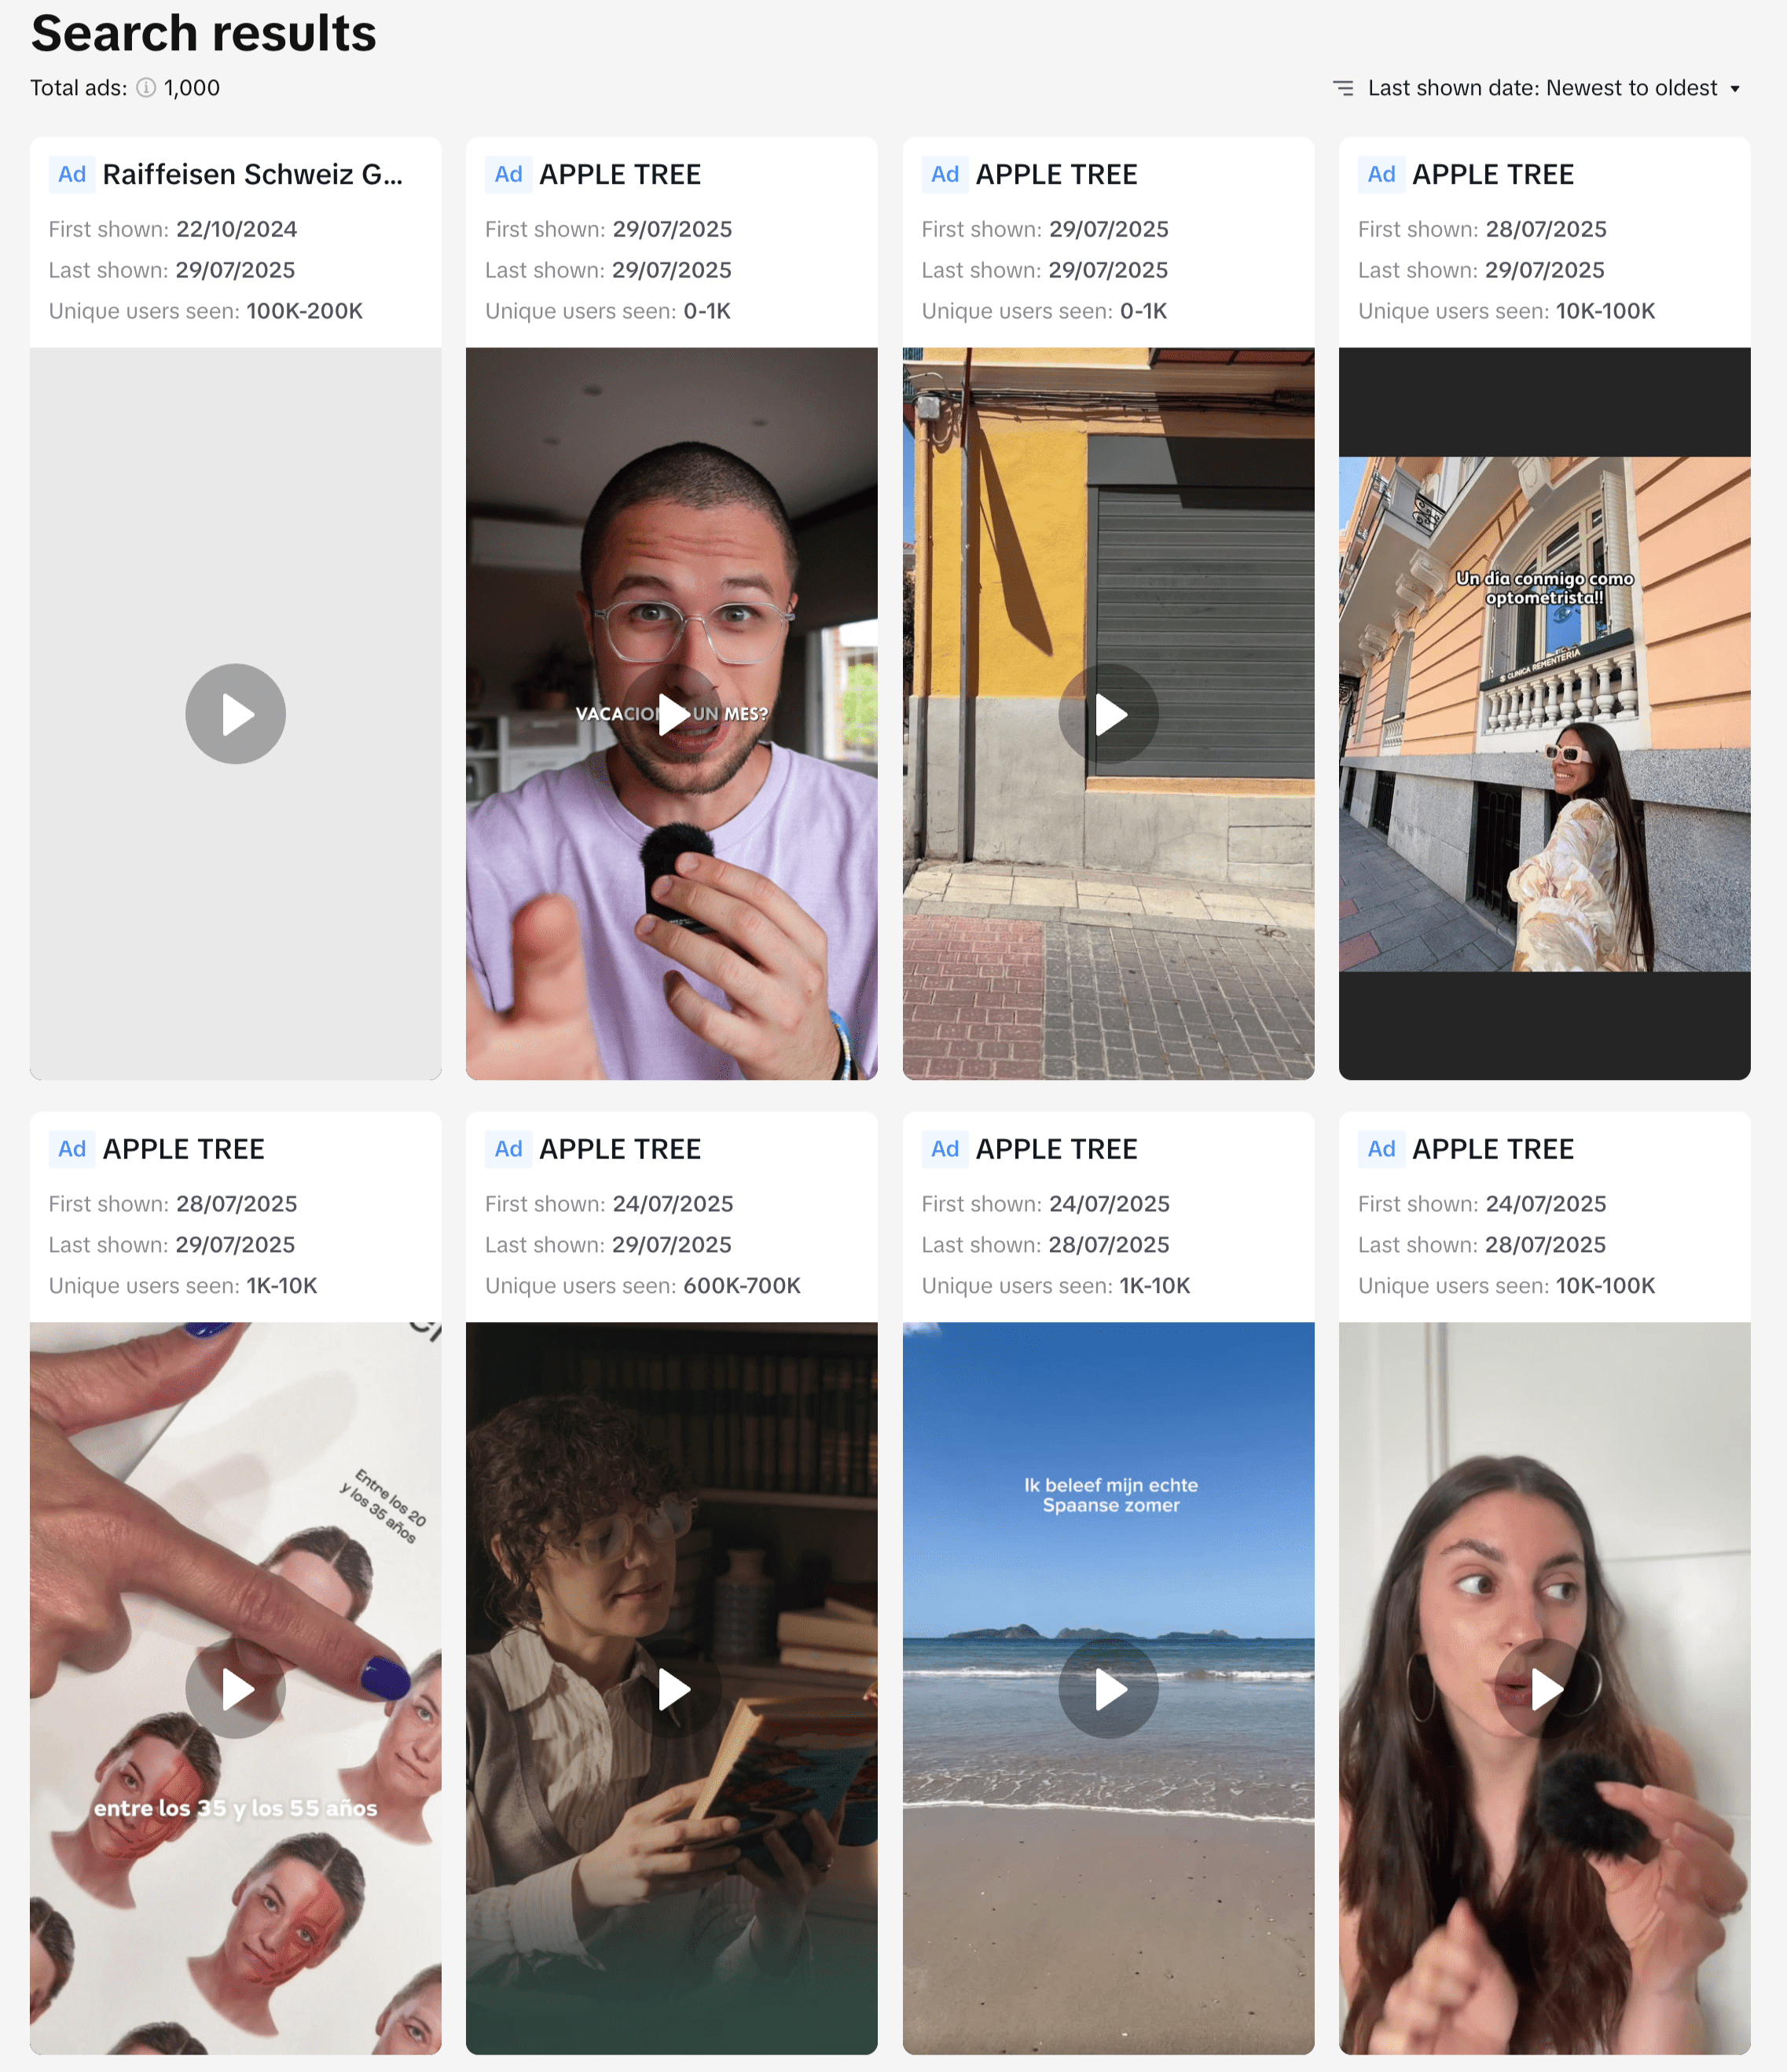The width and height of the screenshot is (1787, 2072).
Task: Click the 'Un día conmigo como optometrista!!' caption
Action: point(1545,588)
